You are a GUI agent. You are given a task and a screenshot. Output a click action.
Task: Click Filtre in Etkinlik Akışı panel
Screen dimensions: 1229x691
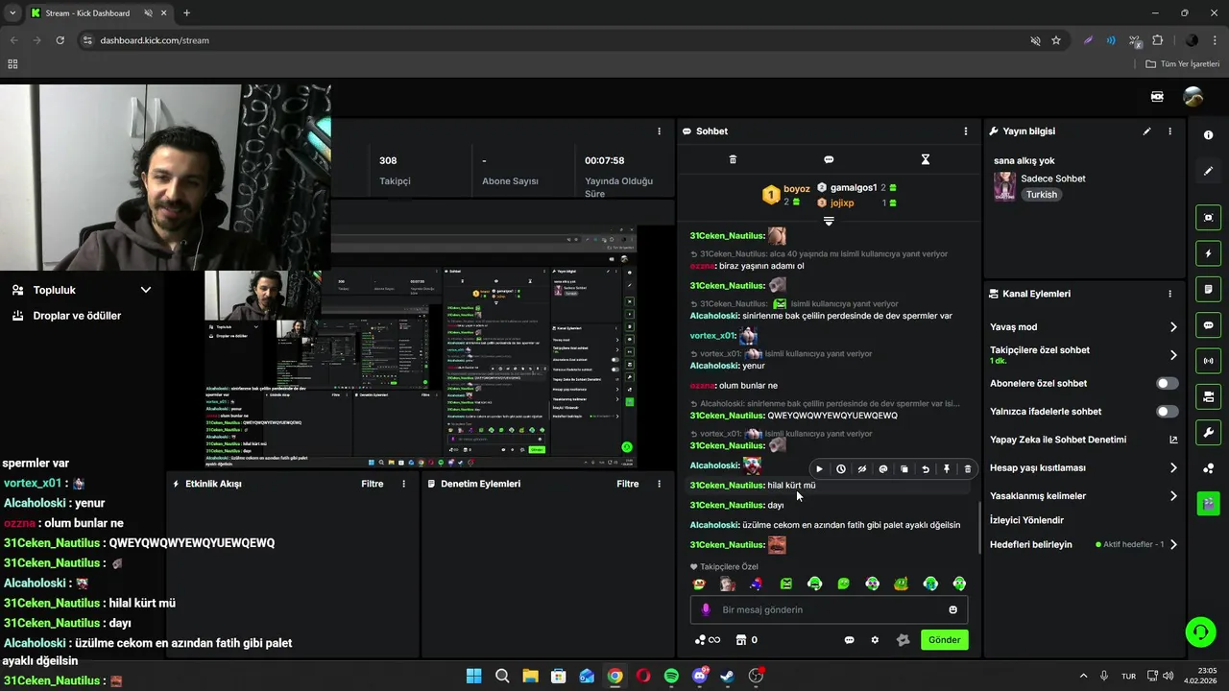pos(373,484)
